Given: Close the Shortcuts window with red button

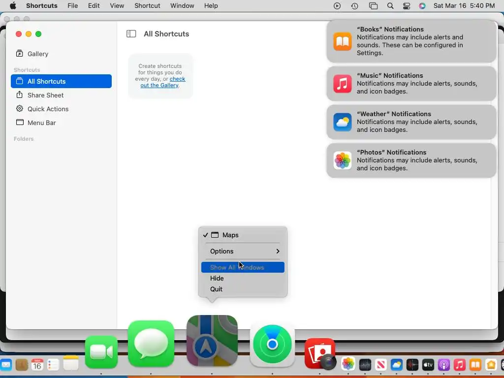Looking at the screenshot, I should tap(19, 34).
